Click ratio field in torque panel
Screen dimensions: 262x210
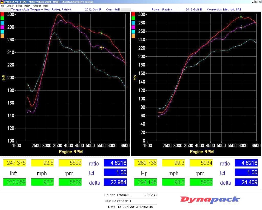115,163
